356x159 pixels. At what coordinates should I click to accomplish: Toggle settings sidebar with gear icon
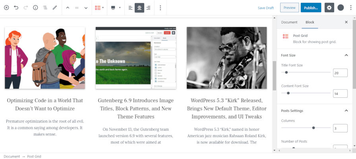(329, 8)
